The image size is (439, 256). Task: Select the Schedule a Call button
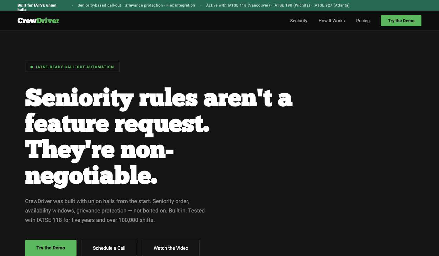pyautogui.click(x=109, y=248)
